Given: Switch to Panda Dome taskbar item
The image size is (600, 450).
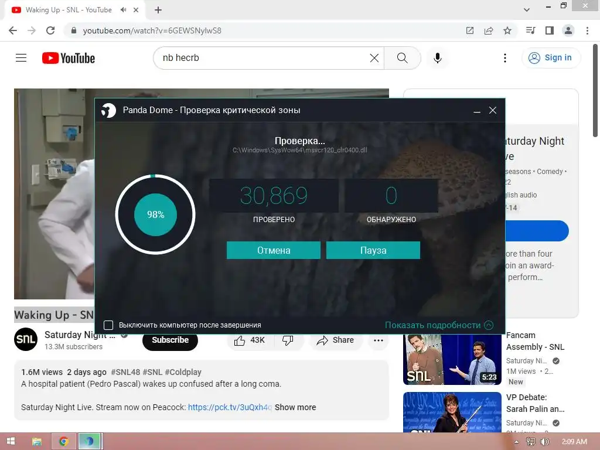Looking at the screenshot, I should click(90, 441).
